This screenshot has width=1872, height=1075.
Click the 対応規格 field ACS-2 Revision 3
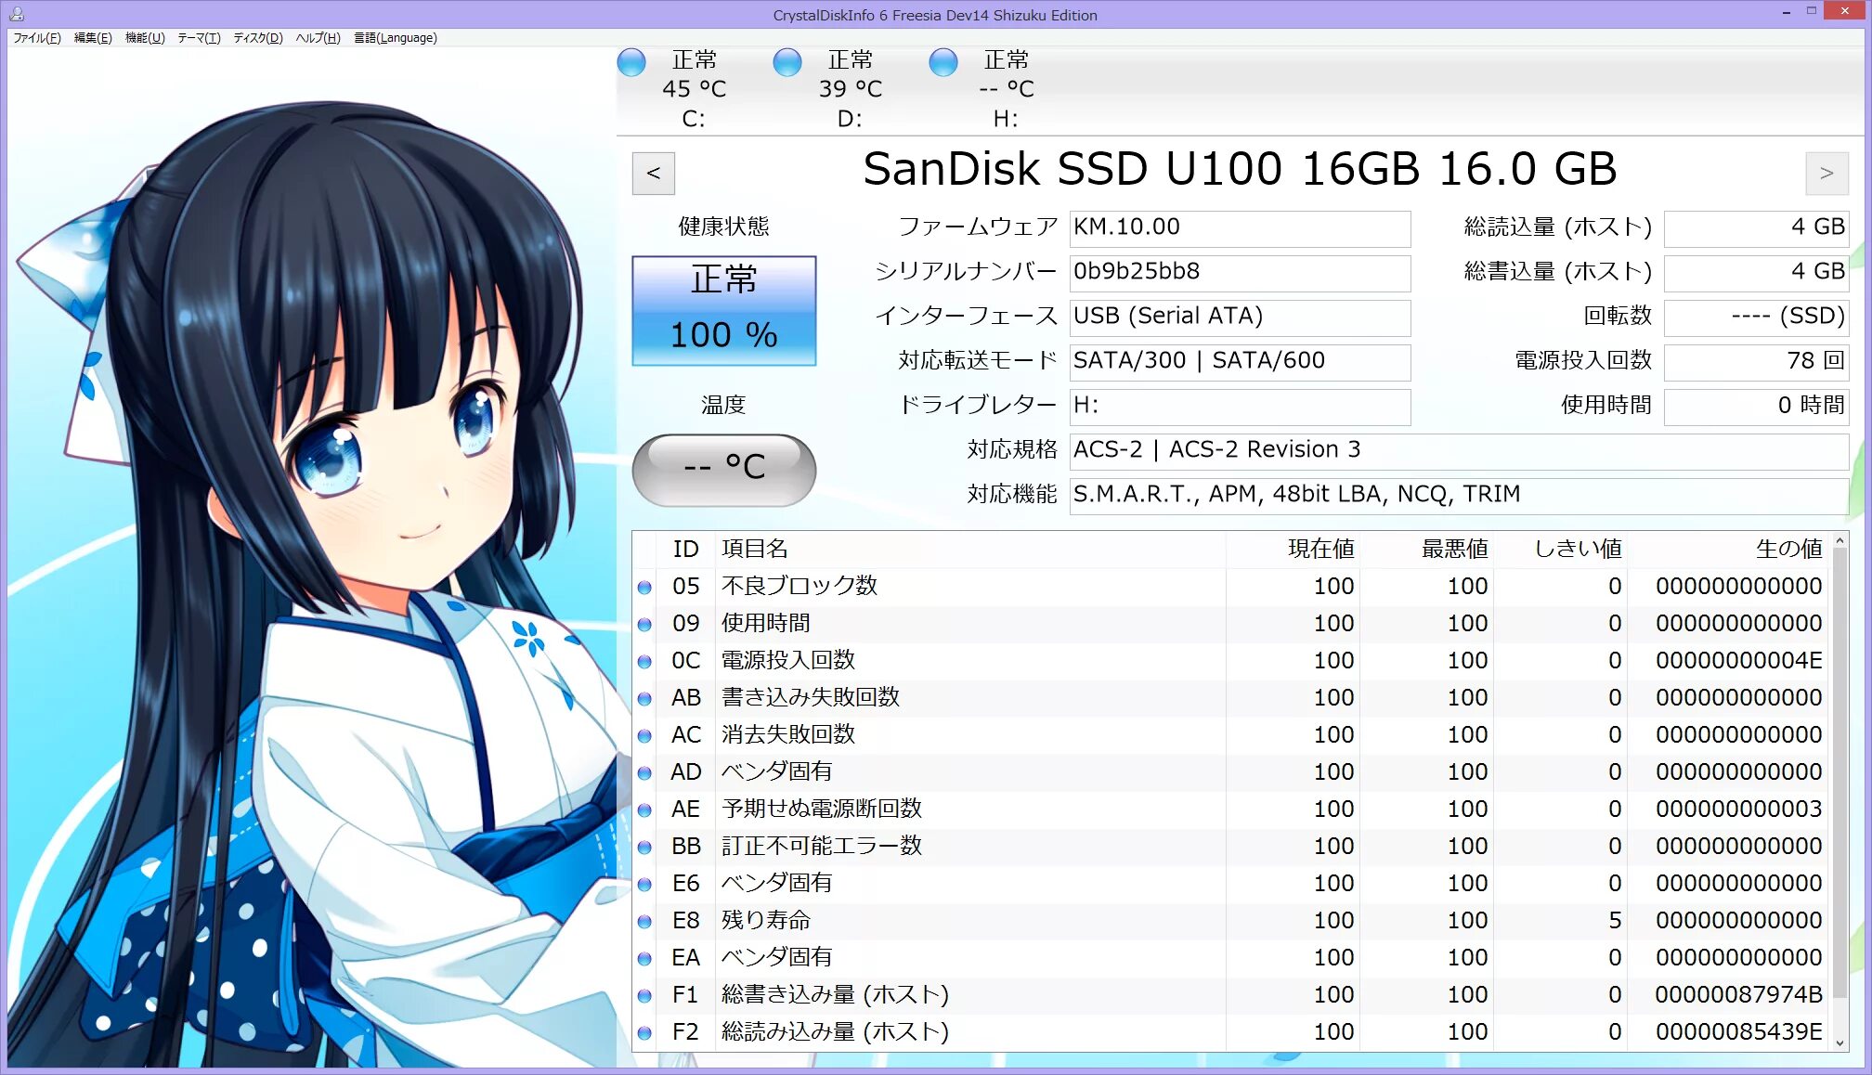(x=1459, y=451)
